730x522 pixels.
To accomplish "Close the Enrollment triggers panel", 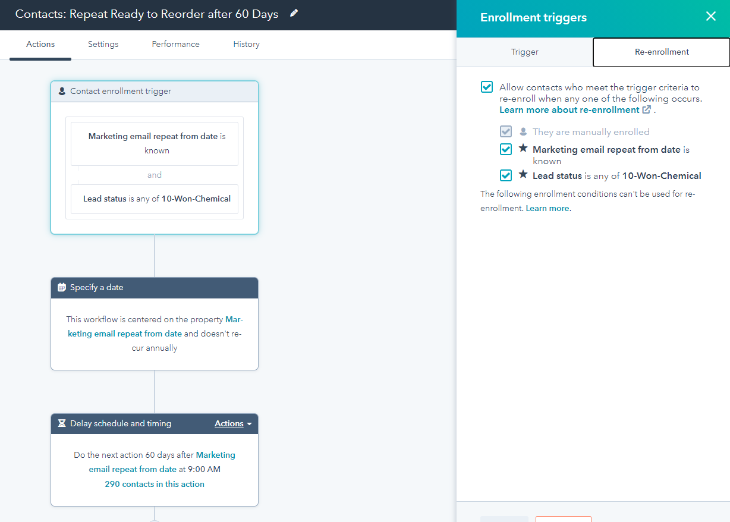I will pyautogui.click(x=710, y=17).
